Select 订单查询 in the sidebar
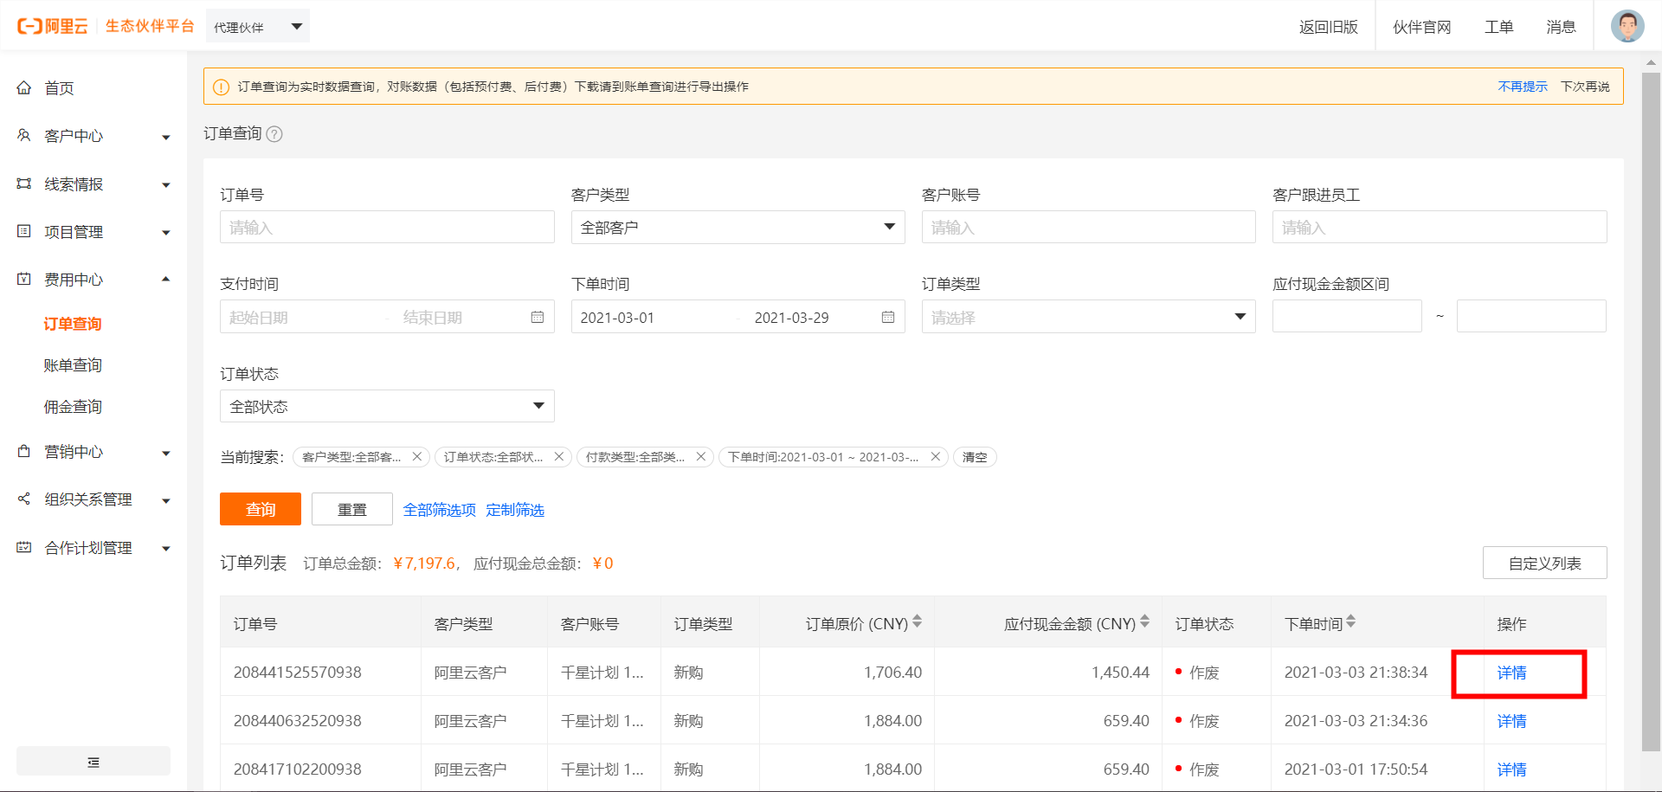This screenshot has height=792, width=1662. (x=73, y=324)
